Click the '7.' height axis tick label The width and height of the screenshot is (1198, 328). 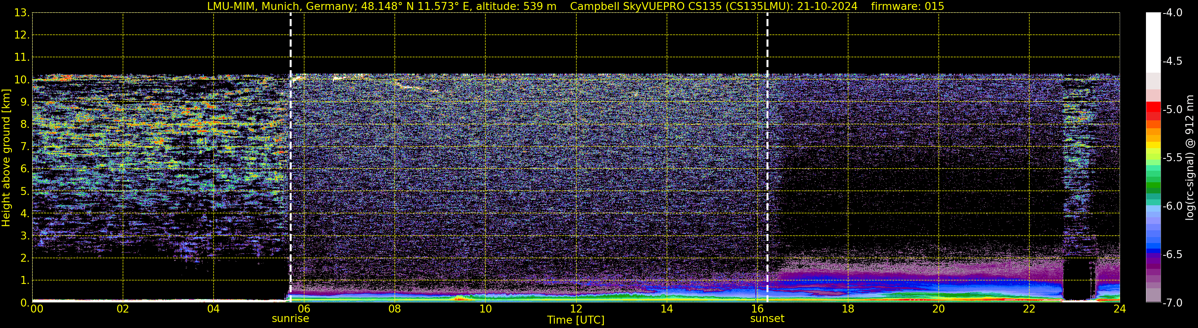(x=24, y=147)
